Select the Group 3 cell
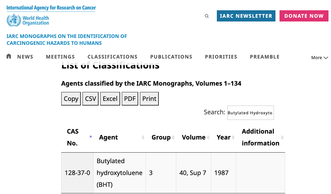 [x=161, y=173]
